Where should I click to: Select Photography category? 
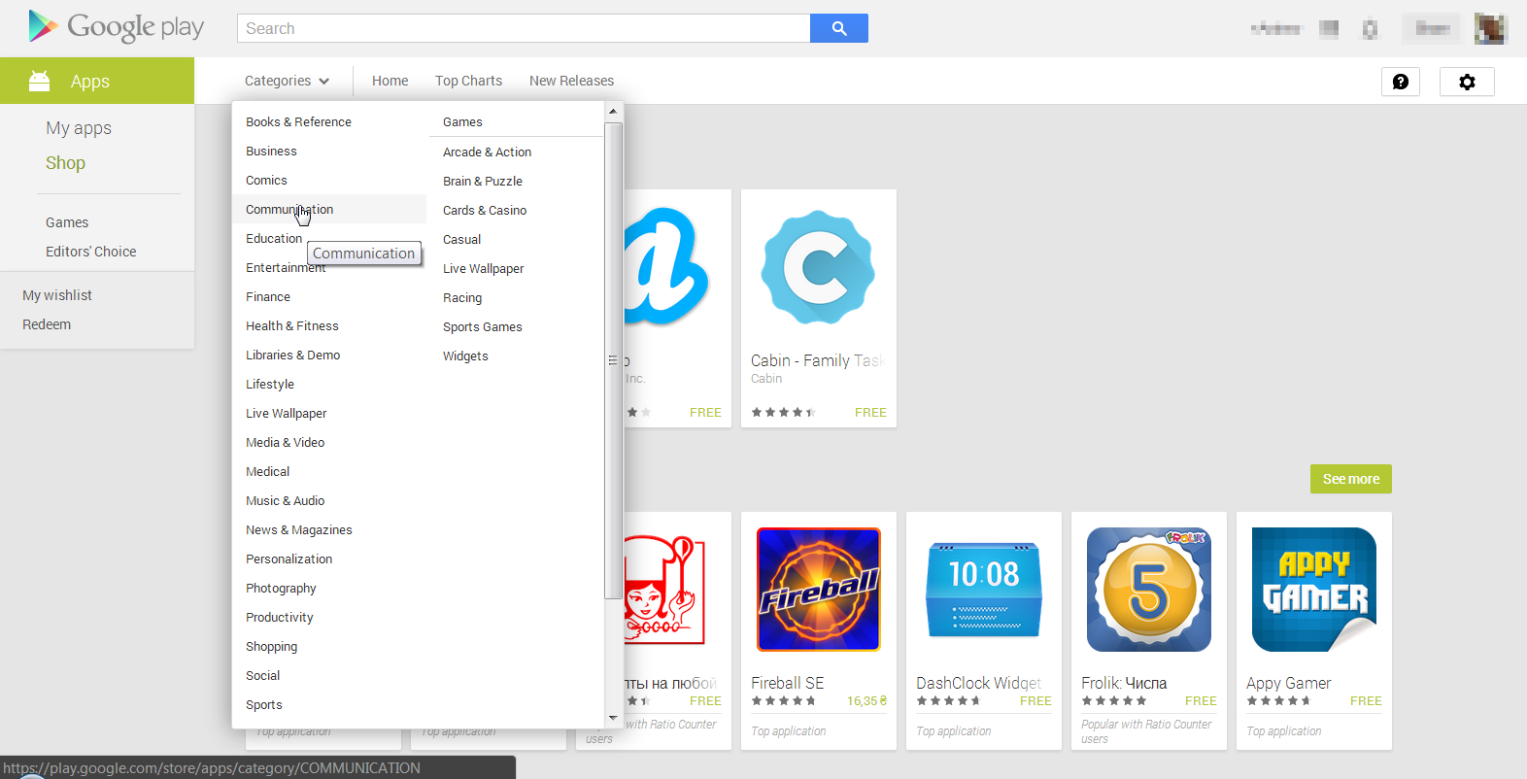pyautogui.click(x=281, y=588)
